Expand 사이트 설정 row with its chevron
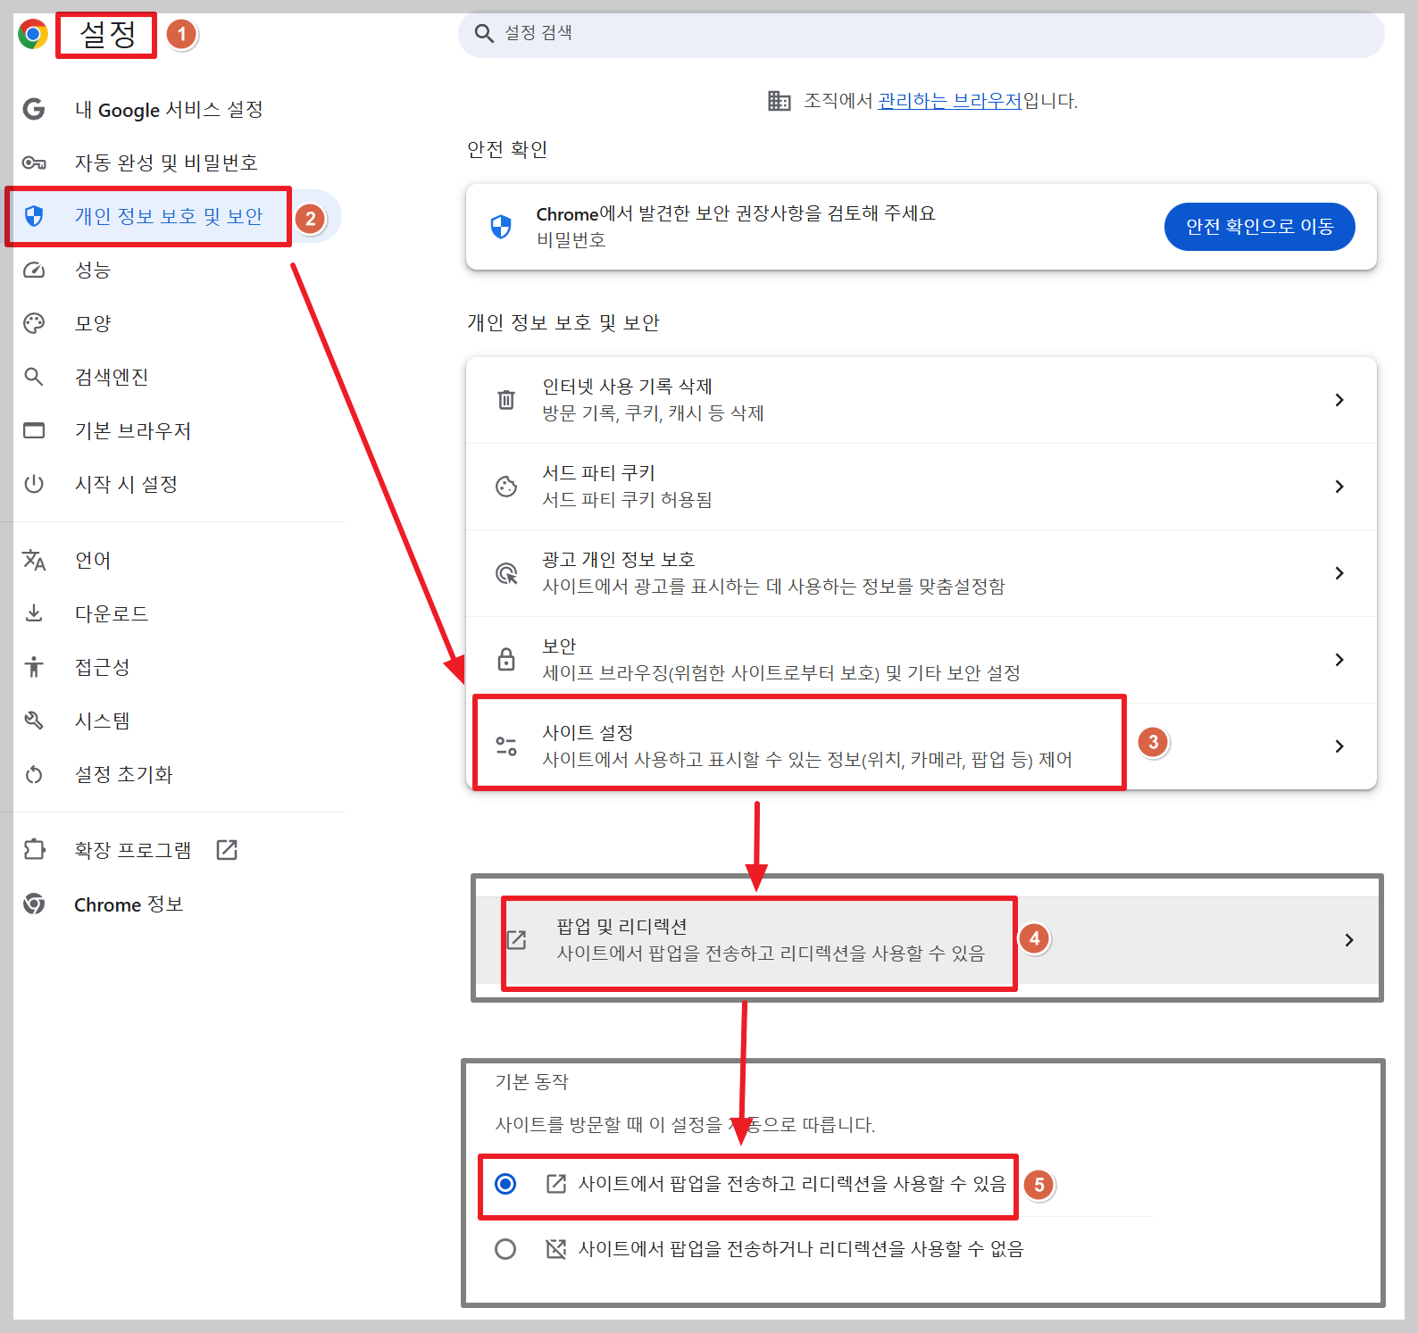This screenshot has height=1333, width=1418. (x=1339, y=746)
